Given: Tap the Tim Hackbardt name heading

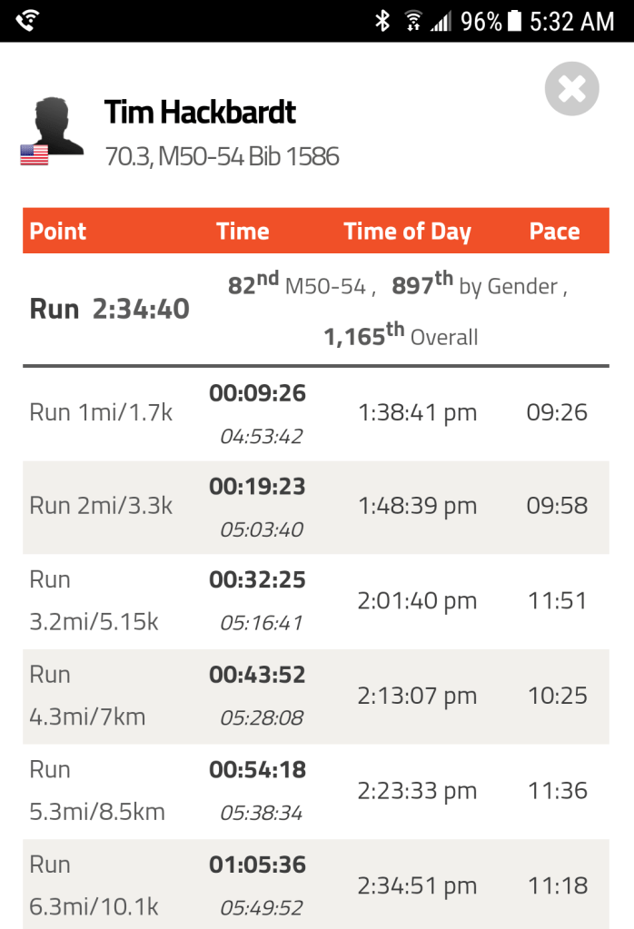Looking at the screenshot, I should [x=200, y=113].
